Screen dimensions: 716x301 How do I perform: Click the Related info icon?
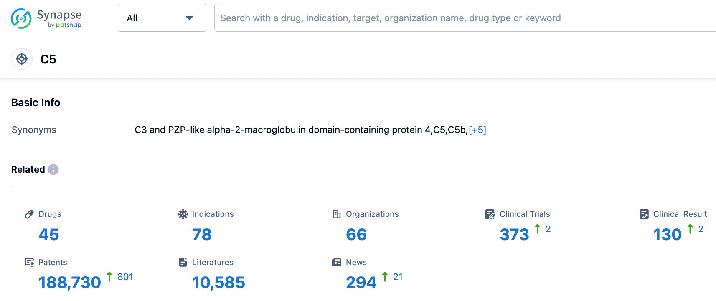[53, 170]
